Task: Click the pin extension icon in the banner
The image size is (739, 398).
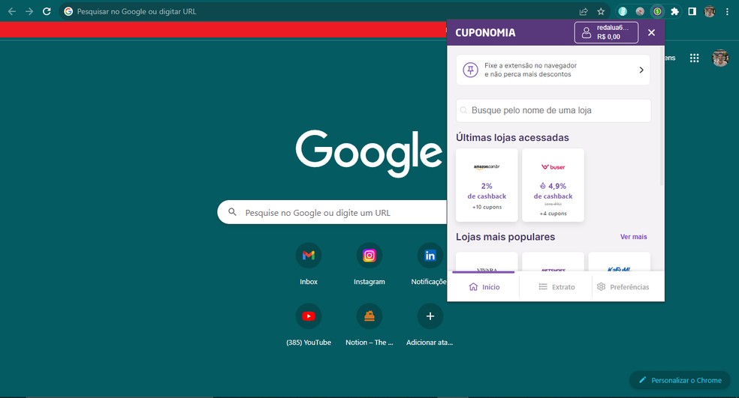Action: [x=470, y=70]
